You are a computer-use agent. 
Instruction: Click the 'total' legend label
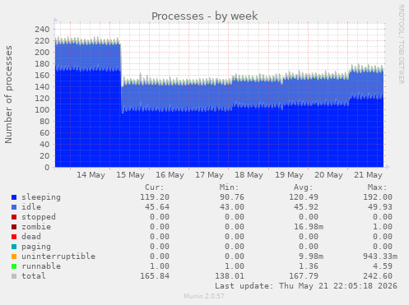(34, 276)
